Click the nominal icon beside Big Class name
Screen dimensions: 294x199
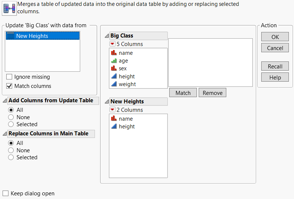[114, 53]
